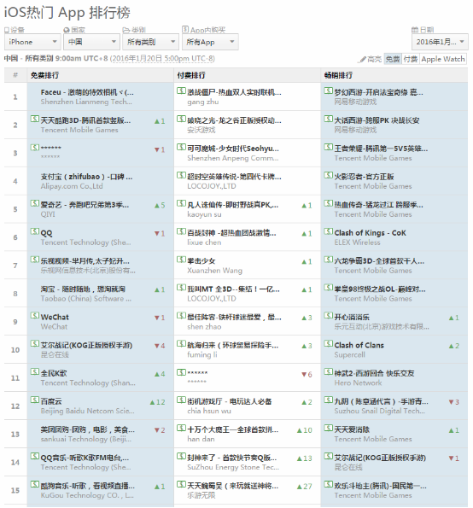473x508 pixels.
Task: Click the purchase icon beside 火影忍者-官方正版
Action: [329, 175]
